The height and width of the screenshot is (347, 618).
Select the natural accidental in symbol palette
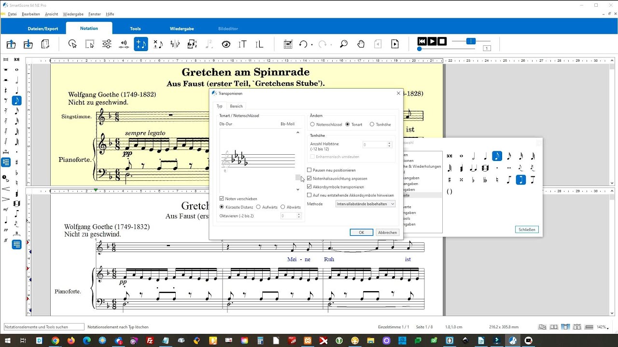tap(497, 180)
